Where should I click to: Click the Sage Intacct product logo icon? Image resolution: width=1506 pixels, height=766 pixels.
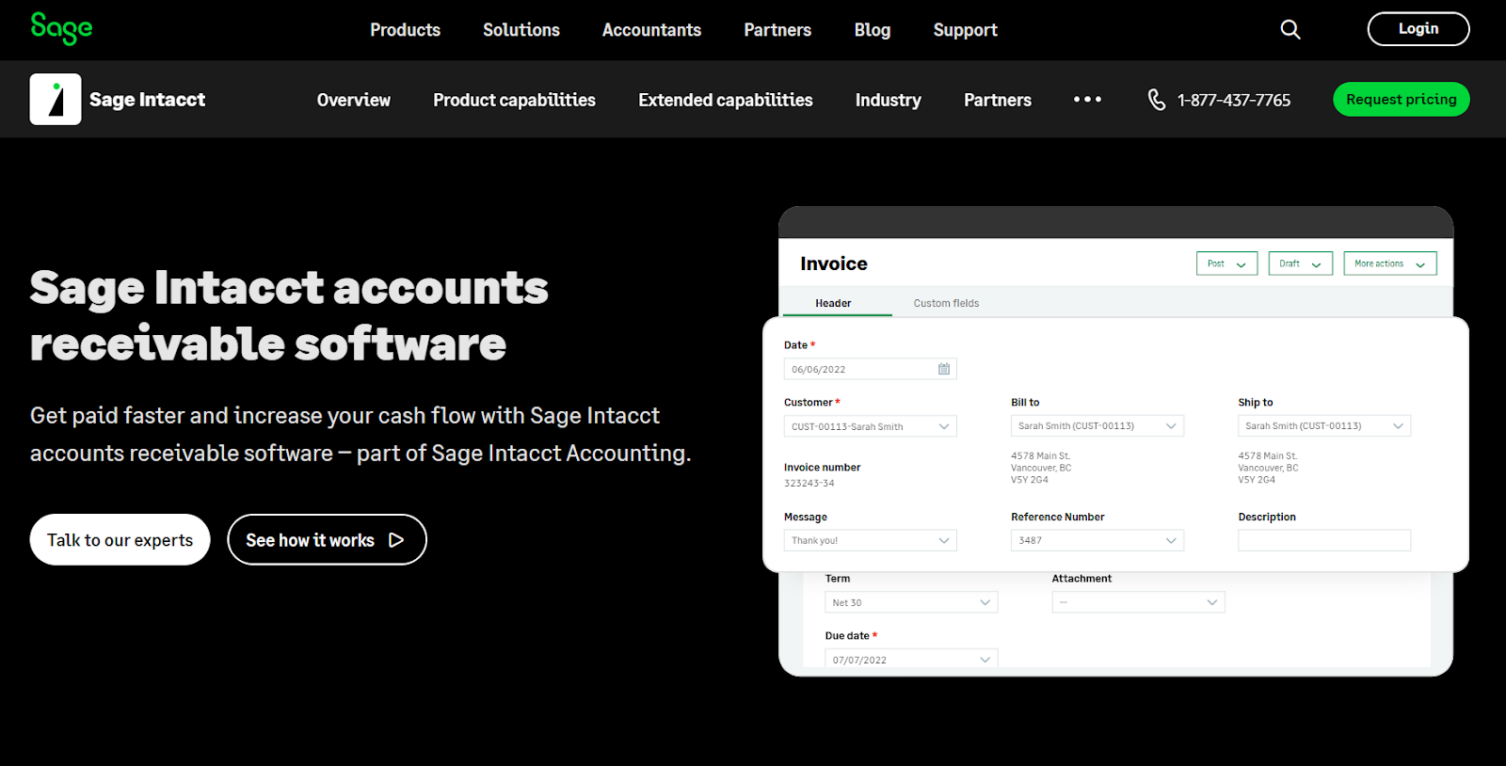(x=56, y=99)
